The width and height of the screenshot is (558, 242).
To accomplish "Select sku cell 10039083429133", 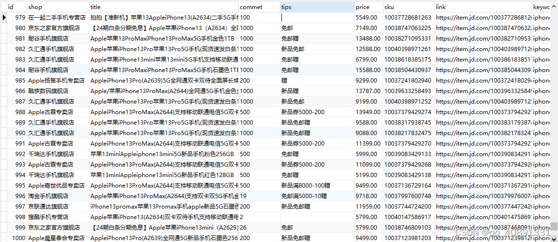I will [x=409, y=154].
